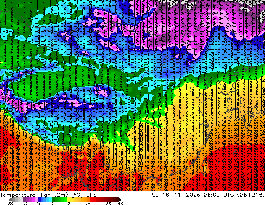This screenshot has width=265, height=205.
Task: Click the '0' legend label
Action: [52, 203]
